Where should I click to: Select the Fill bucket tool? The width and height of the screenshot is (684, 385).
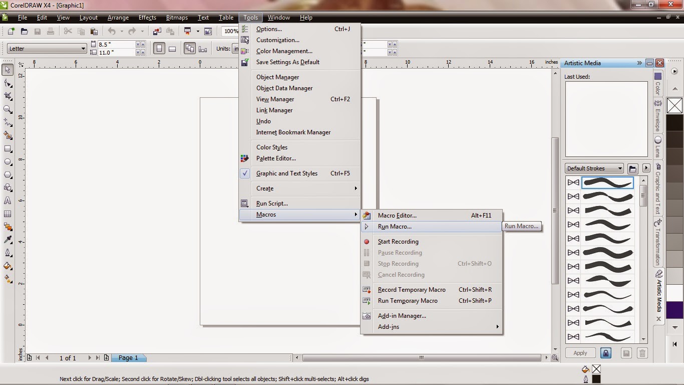pos(8,266)
